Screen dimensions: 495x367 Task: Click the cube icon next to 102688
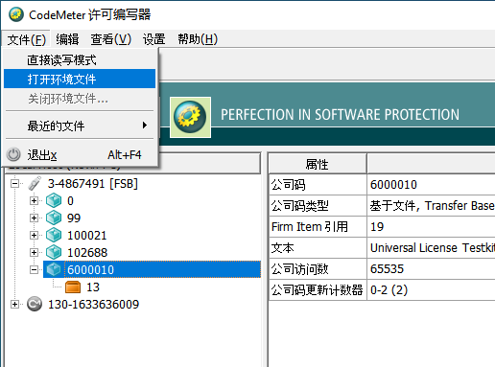click(x=54, y=253)
